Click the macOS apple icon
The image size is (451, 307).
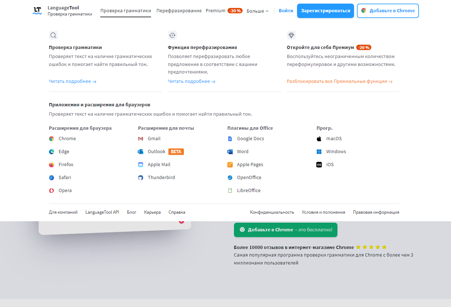319,139
